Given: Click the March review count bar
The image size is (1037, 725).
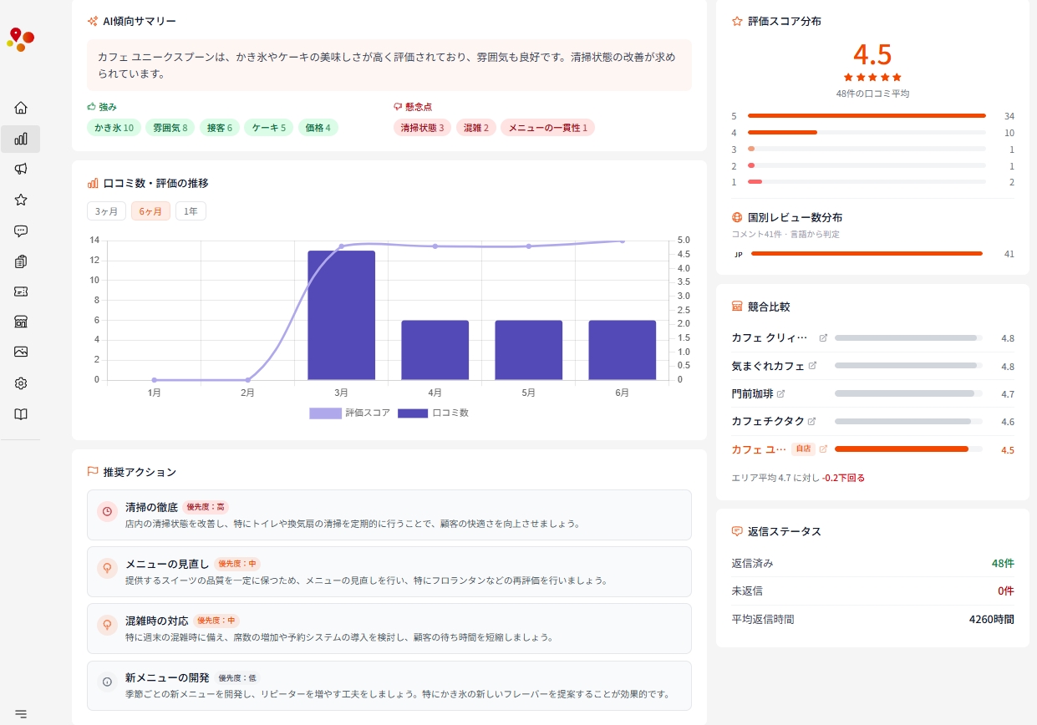Looking at the screenshot, I should (341, 315).
